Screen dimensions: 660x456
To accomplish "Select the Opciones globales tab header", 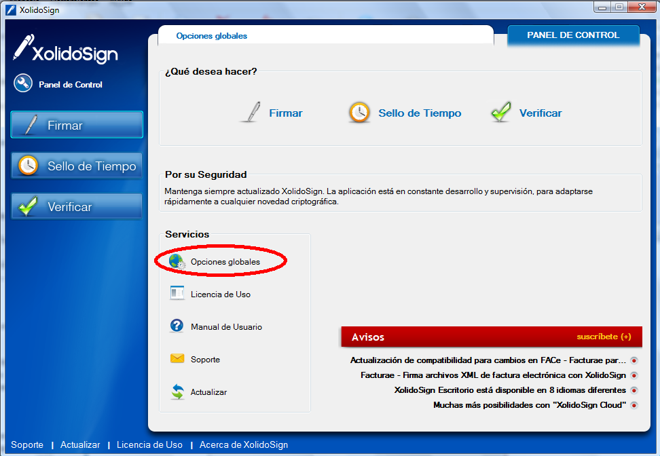I will pyautogui.click(x=212, y=36).
